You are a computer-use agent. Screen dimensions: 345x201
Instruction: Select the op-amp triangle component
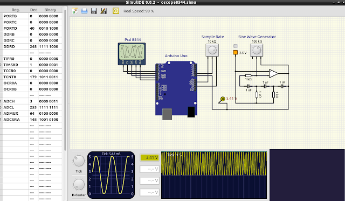[273, 73]
